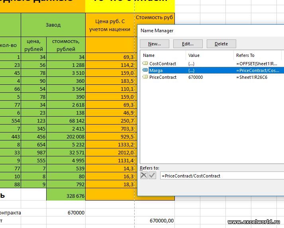Cancel the Refers to edit with X icon
Screen dimensions: 284x228
click(144, 175)
